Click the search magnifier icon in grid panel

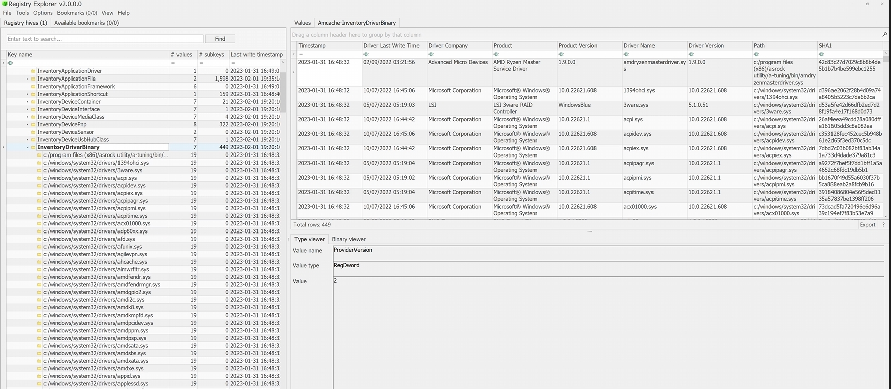click(x=884, y=35)
